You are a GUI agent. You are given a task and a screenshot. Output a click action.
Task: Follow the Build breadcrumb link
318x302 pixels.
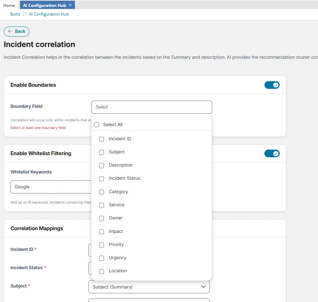(x=15, y=14)
